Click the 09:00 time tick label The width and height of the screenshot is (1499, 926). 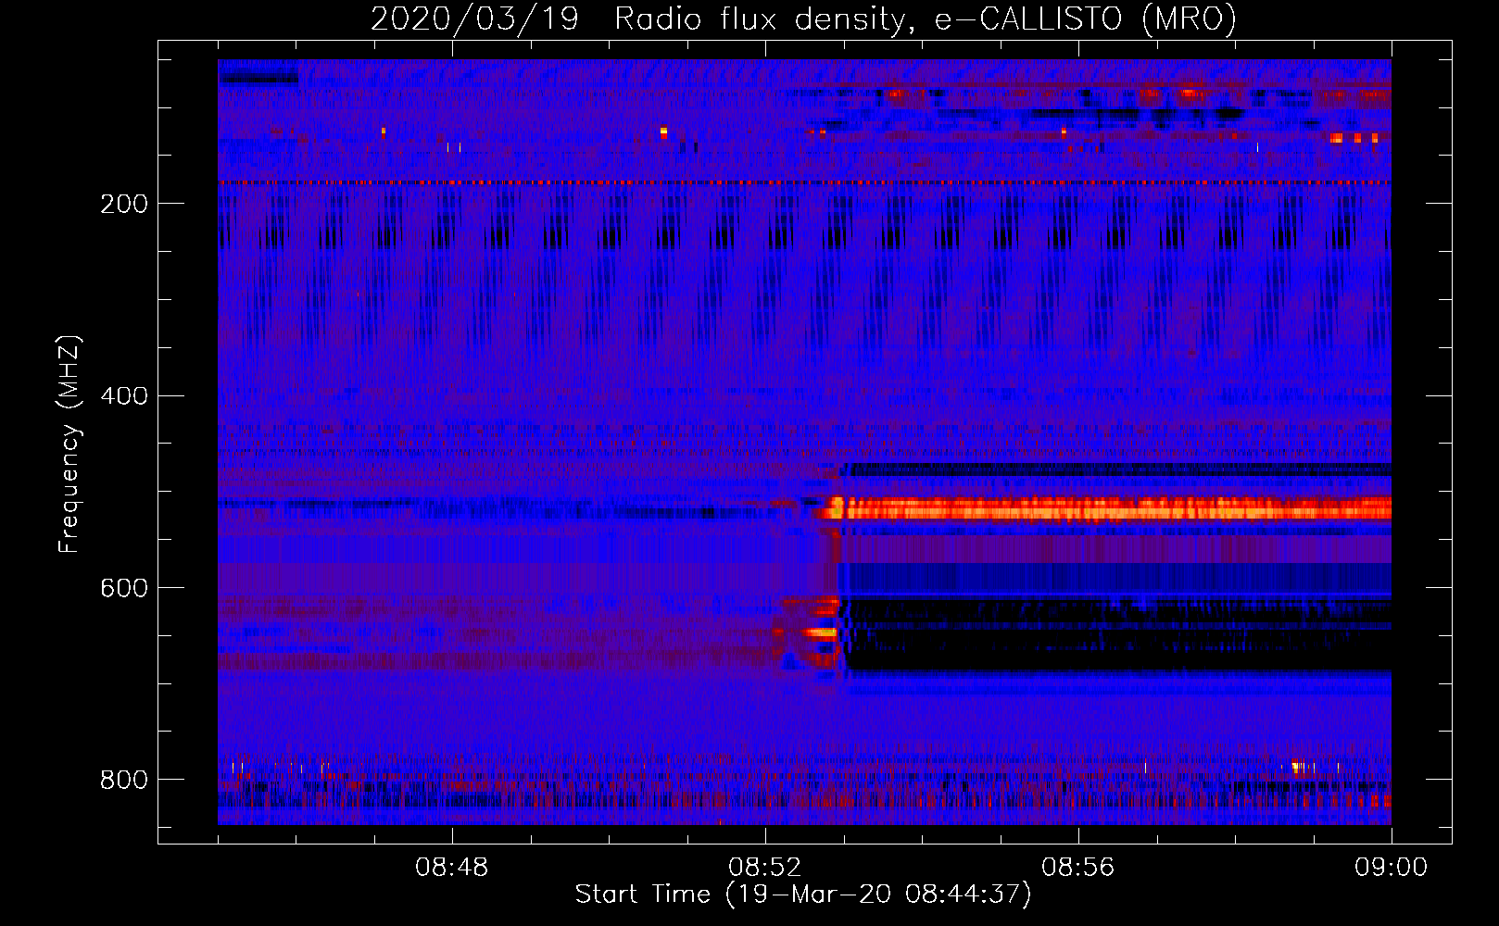tap(1392, 868)
